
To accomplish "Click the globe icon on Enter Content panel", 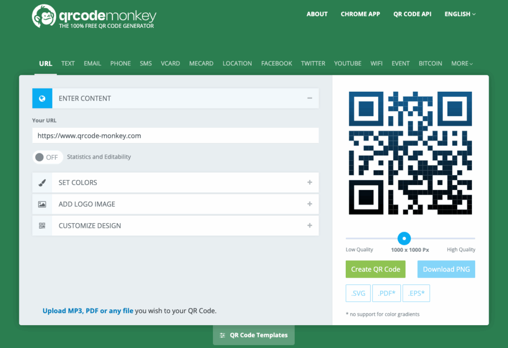I will pyautogui.click(x=42, y=98).
